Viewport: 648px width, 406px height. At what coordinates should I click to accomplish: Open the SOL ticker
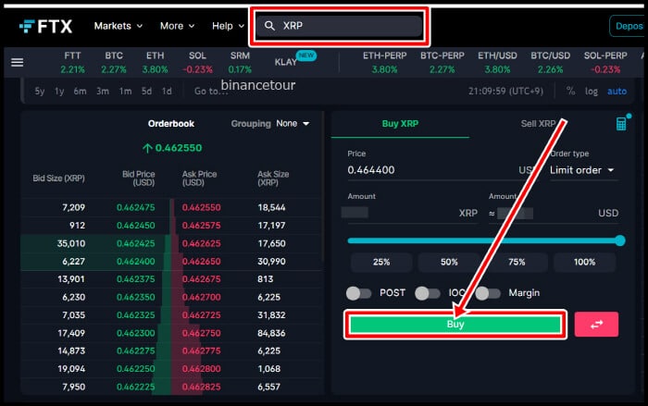pyautogui.click(x=197, y=62)
